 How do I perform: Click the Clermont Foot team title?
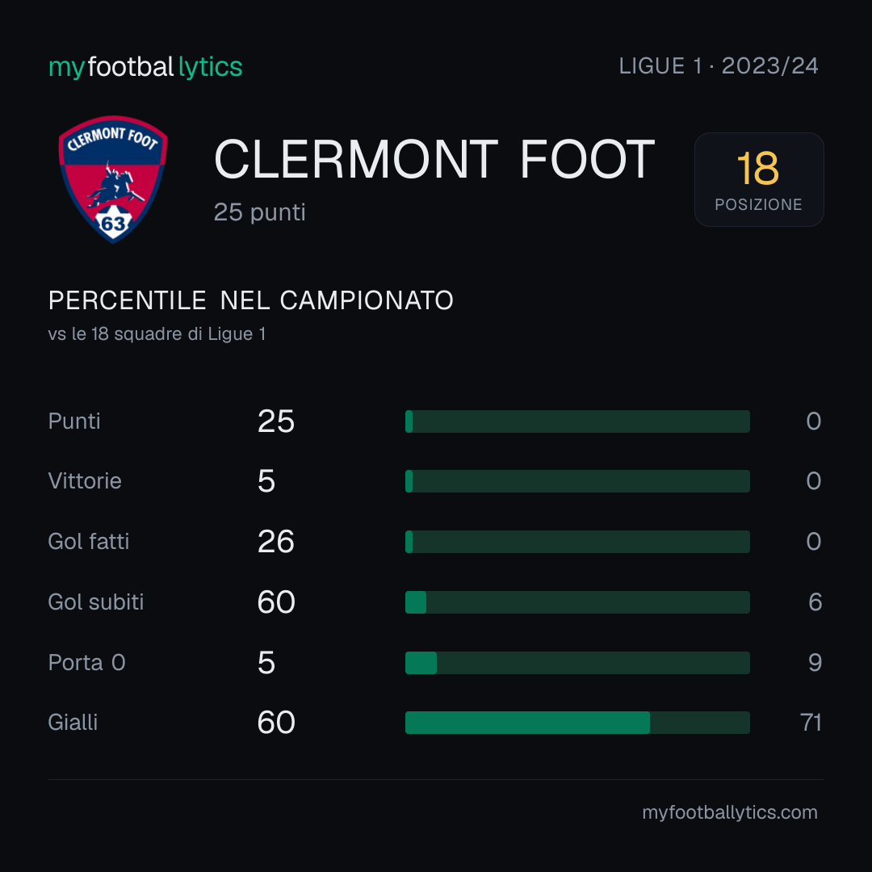(434, 160)
